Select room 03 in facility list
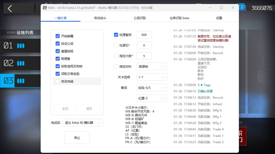Image resolution: width=275 pixels, height=154 pixels. point(20,81)
